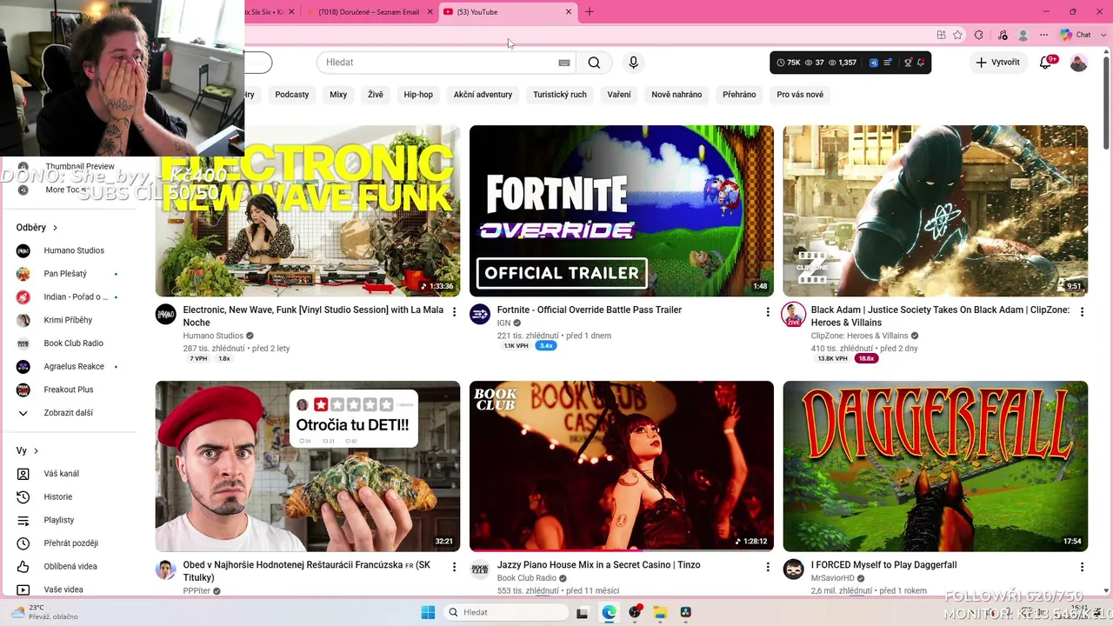Start voice search with the microphone icon

click(633, 63)
